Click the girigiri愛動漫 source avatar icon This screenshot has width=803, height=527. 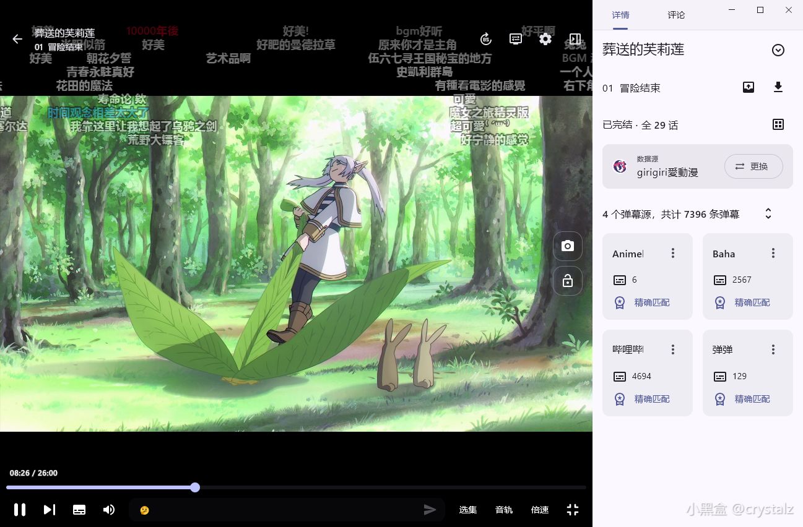(x=620, y=166)
